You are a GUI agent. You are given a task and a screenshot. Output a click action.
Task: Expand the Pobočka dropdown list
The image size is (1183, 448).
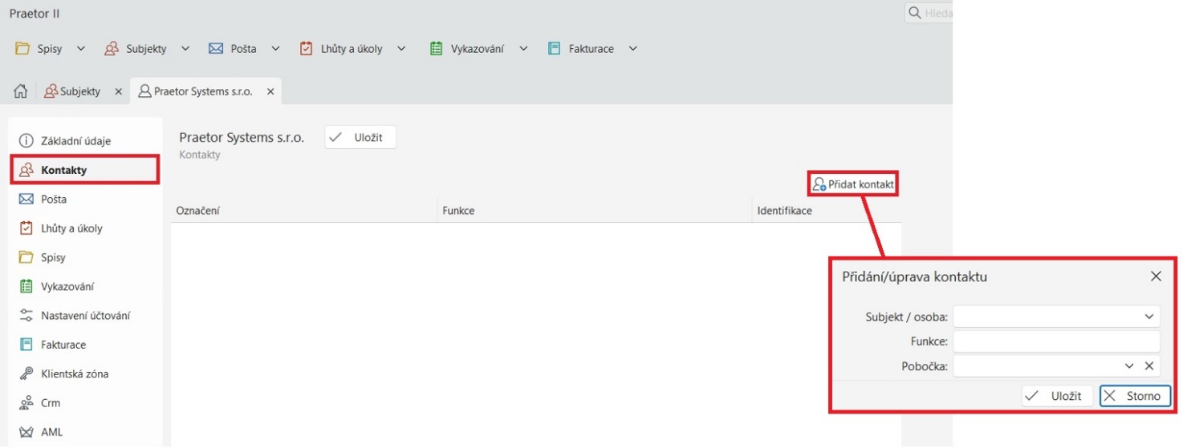(x=1129, y=366)
